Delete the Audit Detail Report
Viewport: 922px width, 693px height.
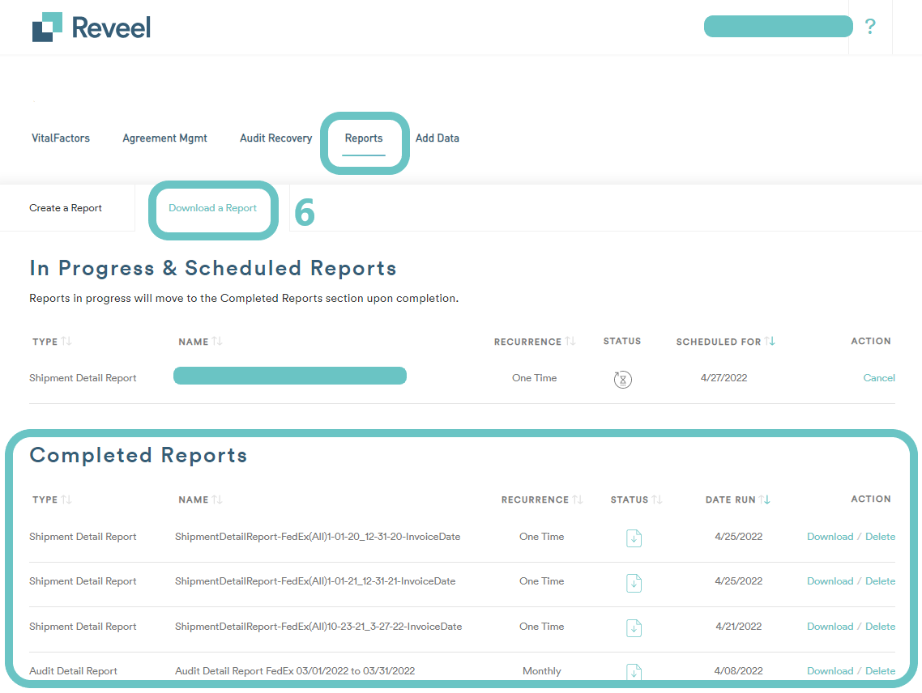point(880,671)
